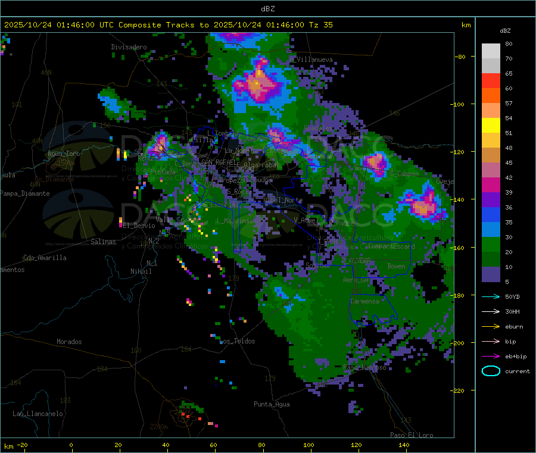Select the gold swatch between 51 and 48
536x453 pixels.
pos(491,140)
